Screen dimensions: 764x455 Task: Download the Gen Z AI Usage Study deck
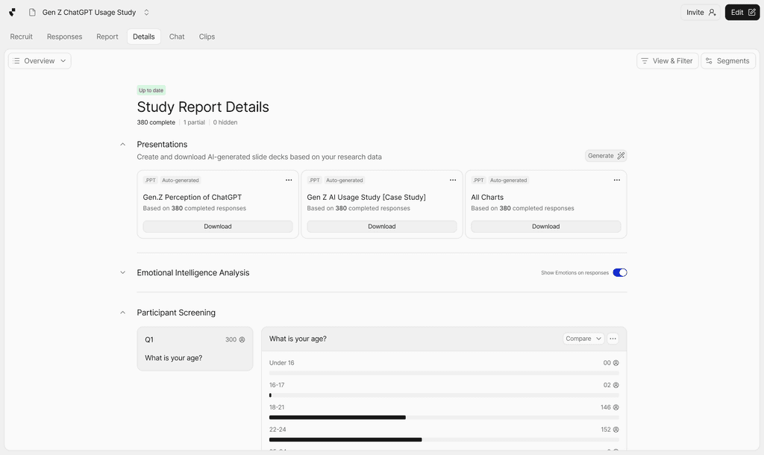point(382,227)
